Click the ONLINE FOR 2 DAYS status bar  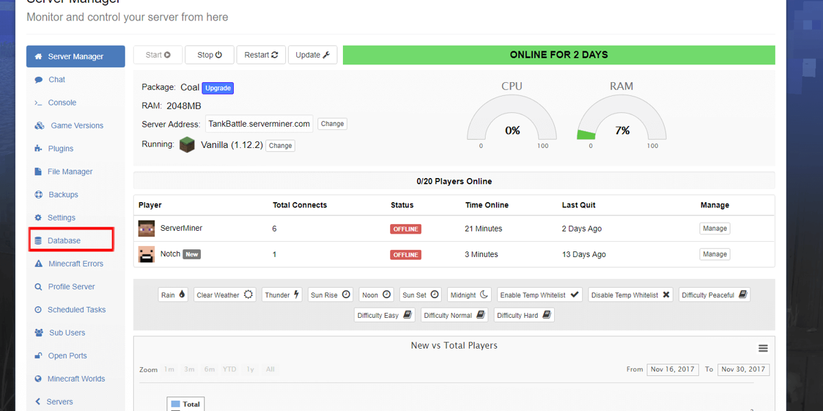pos(559,55)
